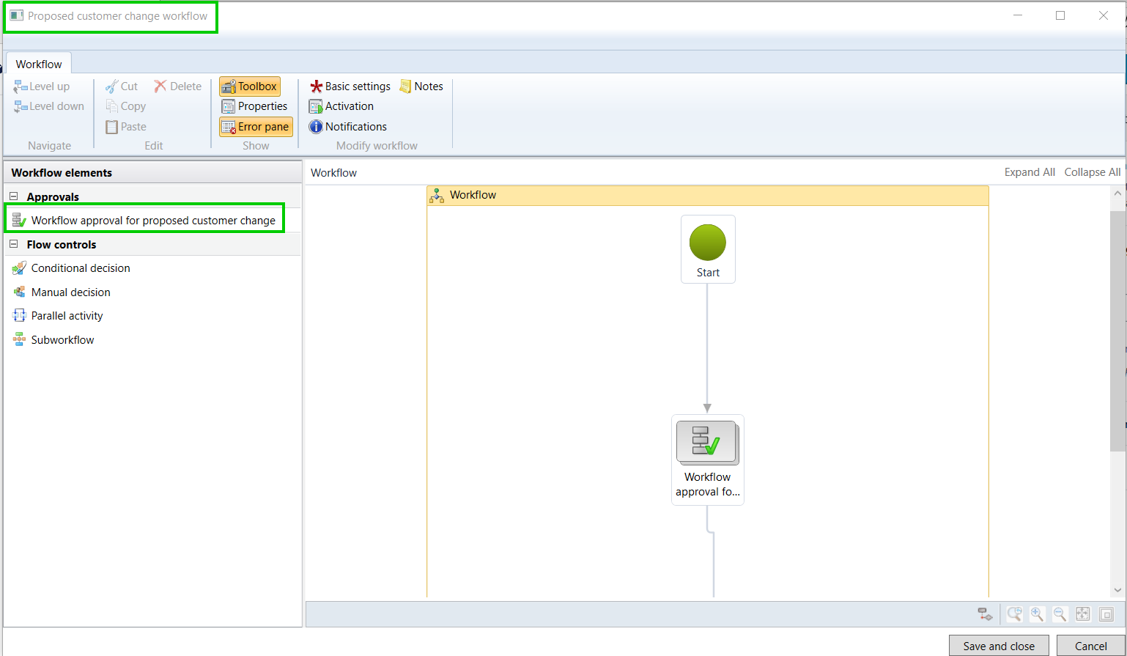Switch to the Workflow ribbon tab
This screenshot has width=1127, height=656.
(x=39, y=64)
